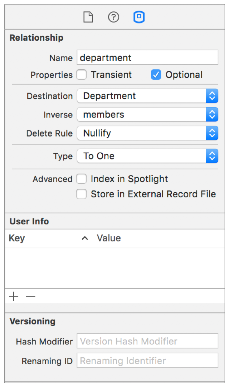Open the Destination dropdown showing Department
This screenshot has height=387, width=229.
pos(147,96)
